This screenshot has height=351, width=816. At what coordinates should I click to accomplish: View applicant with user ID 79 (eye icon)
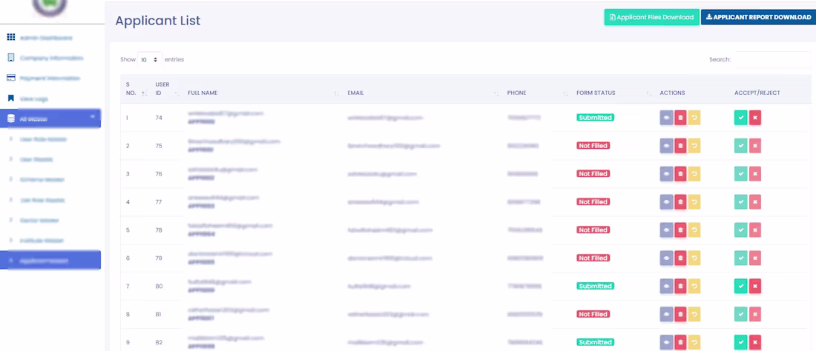point(667,258)
